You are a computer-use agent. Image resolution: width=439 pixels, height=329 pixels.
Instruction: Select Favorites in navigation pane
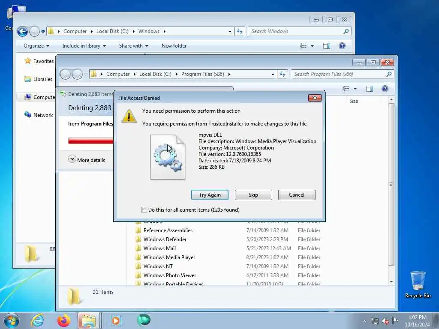[x=39, y=61]
